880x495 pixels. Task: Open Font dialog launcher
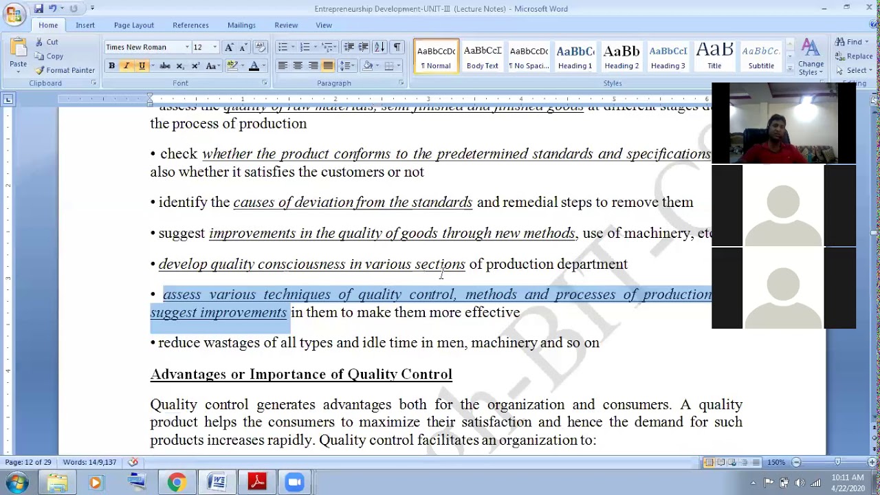265,83
